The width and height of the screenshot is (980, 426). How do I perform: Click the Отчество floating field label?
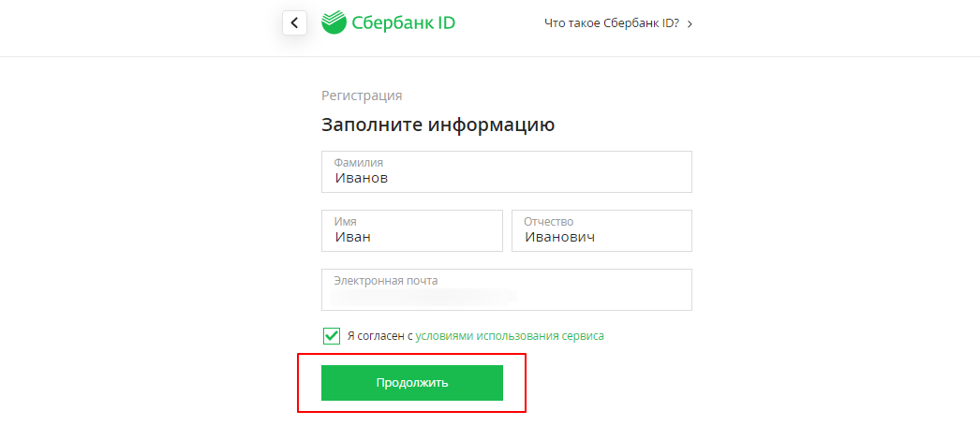coord(548,222)
